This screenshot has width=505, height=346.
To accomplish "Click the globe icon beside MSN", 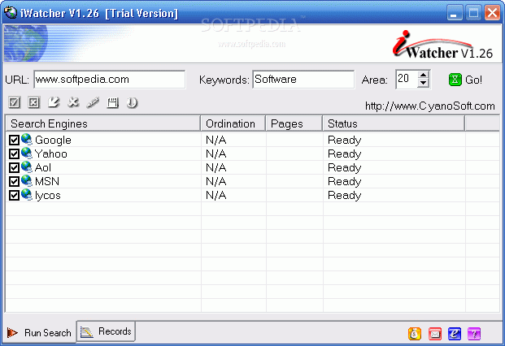I will 27,181.
